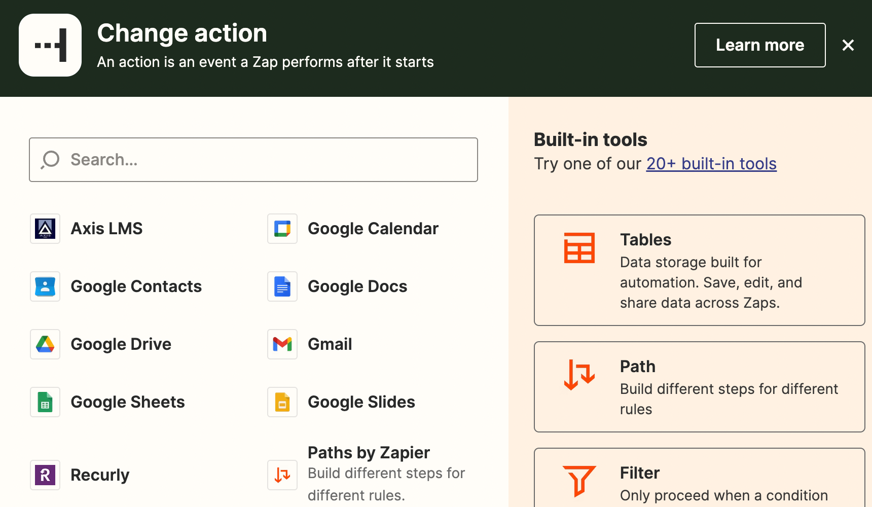Choose the Gmail envelope icon
Viewport: 872px width, 507px height.
(x=282, y=344)
